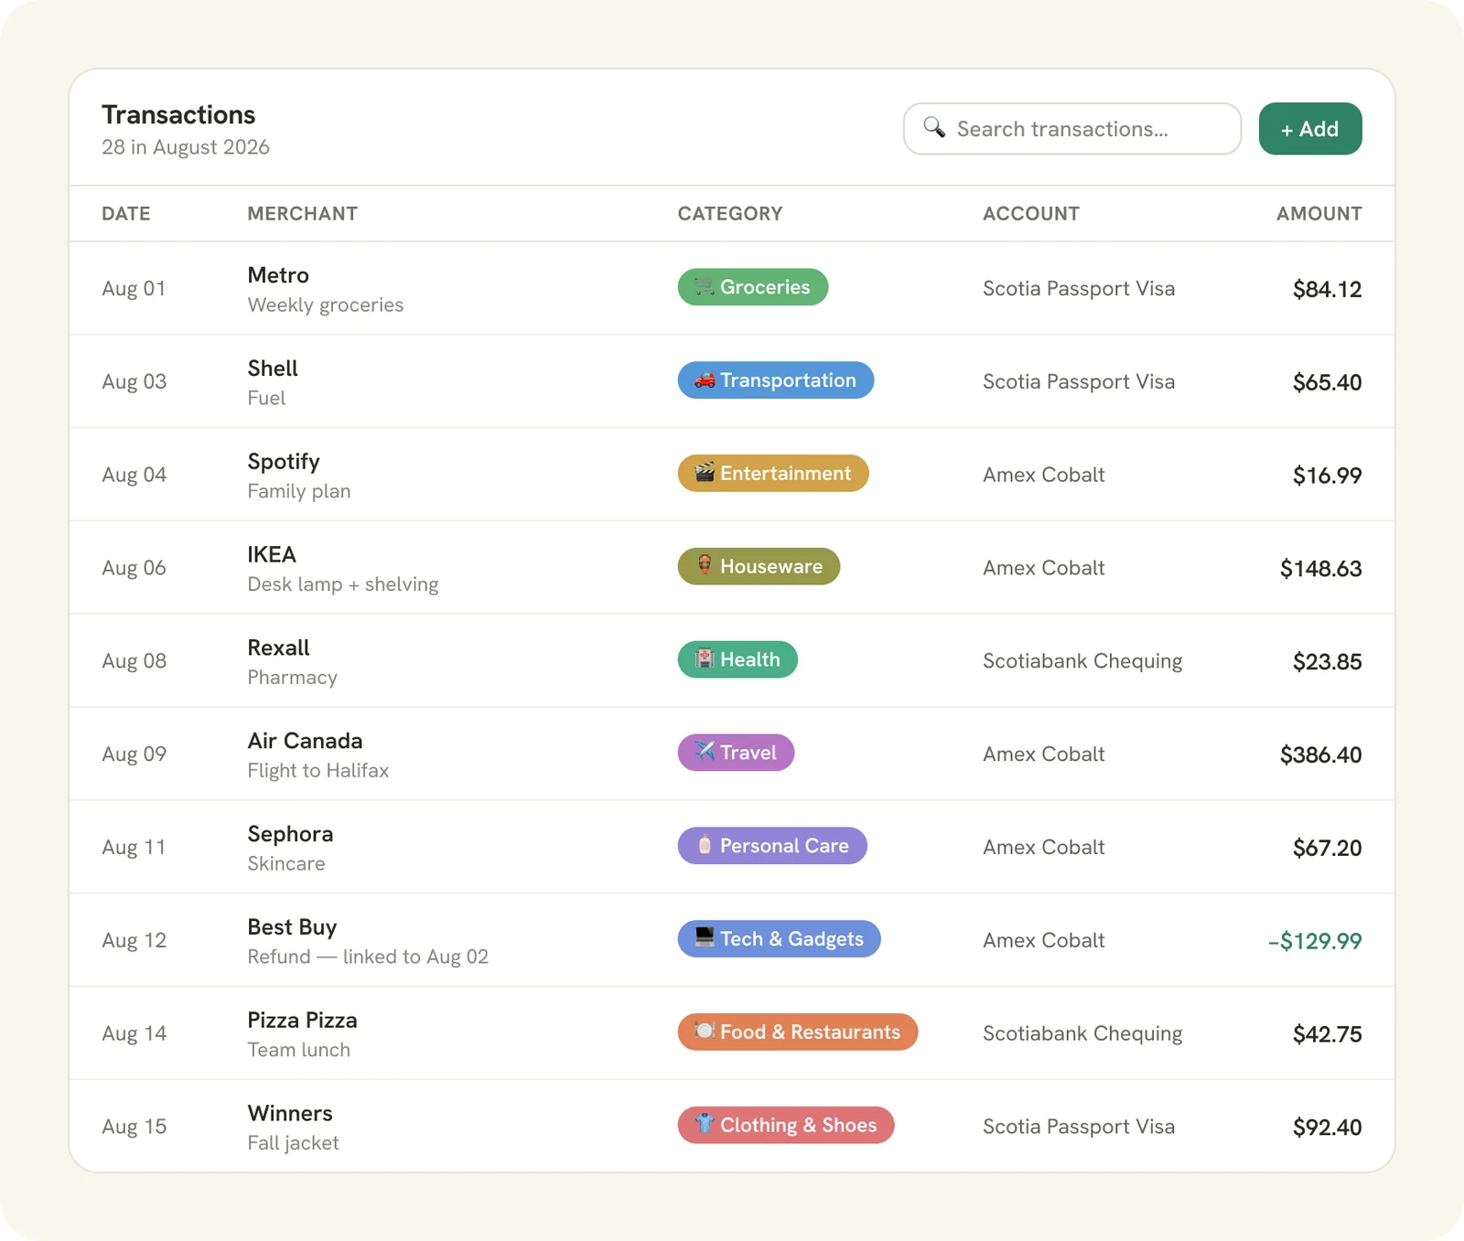The height and width of the screenshot is (1241, 1464).
Task: Sort by the DATE column header
Action: (126, 214)
